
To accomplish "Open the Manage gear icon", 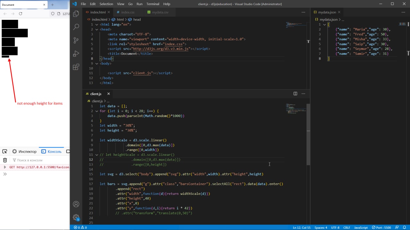I will point(76,218).
